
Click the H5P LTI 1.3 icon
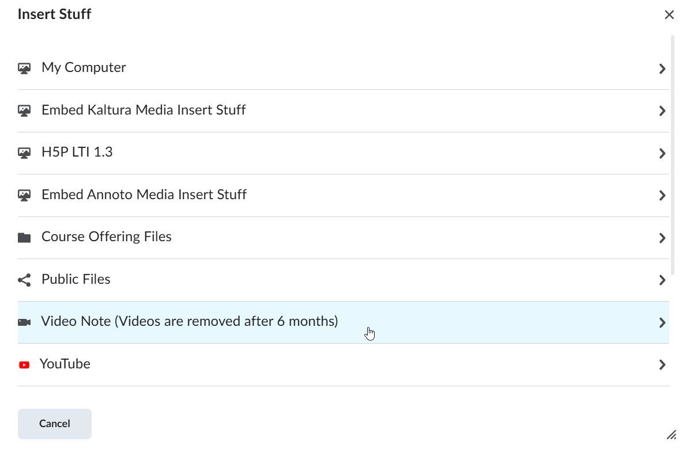24,153
